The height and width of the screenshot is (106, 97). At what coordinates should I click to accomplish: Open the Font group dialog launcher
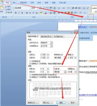(55, 17)
